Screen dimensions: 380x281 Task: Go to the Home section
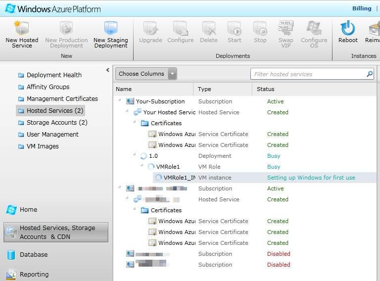(x=28, y=210)
